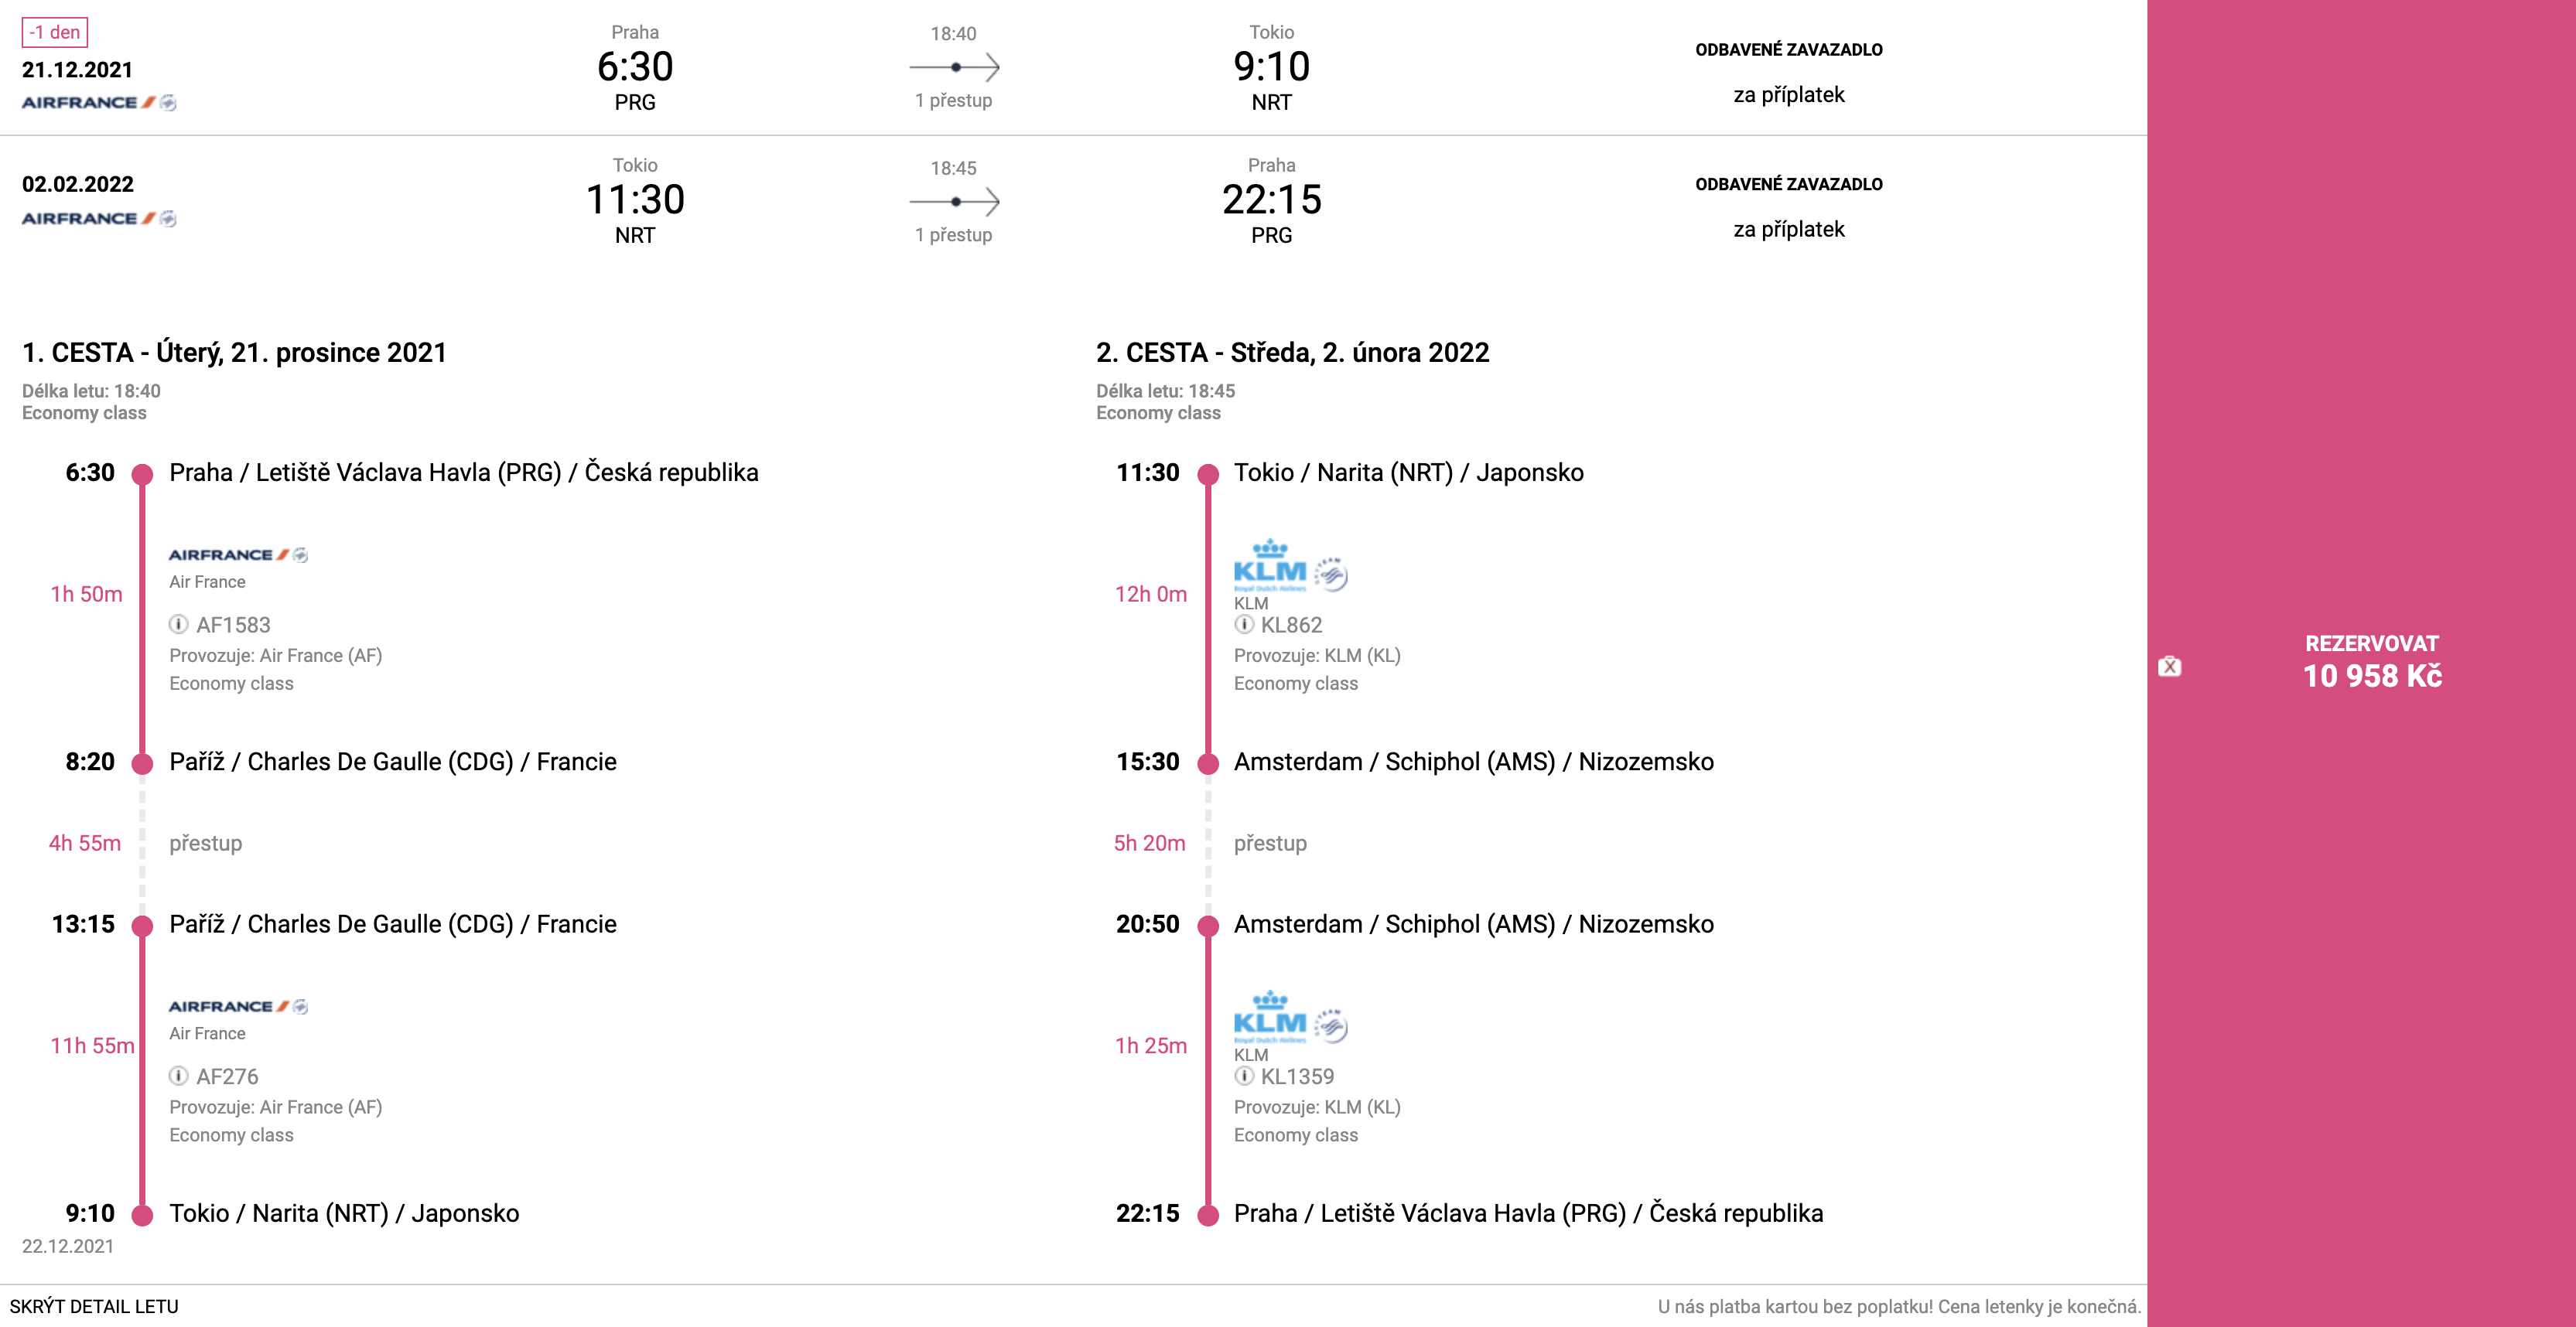Click the 2. CESTA heading
Viewport: 2576px width, 1327px height.
coord(1292,352)
